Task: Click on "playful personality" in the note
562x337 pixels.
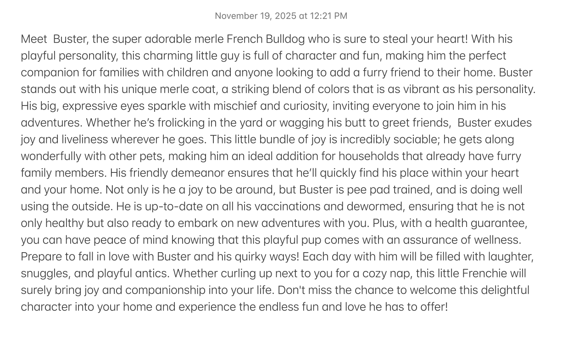Action: click(x=69, y=56)
